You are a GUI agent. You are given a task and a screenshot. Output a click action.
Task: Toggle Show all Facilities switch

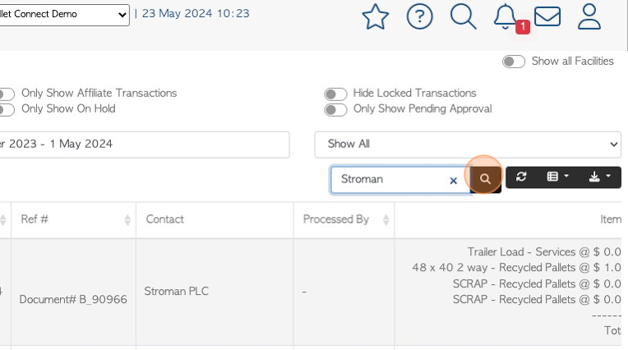514,62
